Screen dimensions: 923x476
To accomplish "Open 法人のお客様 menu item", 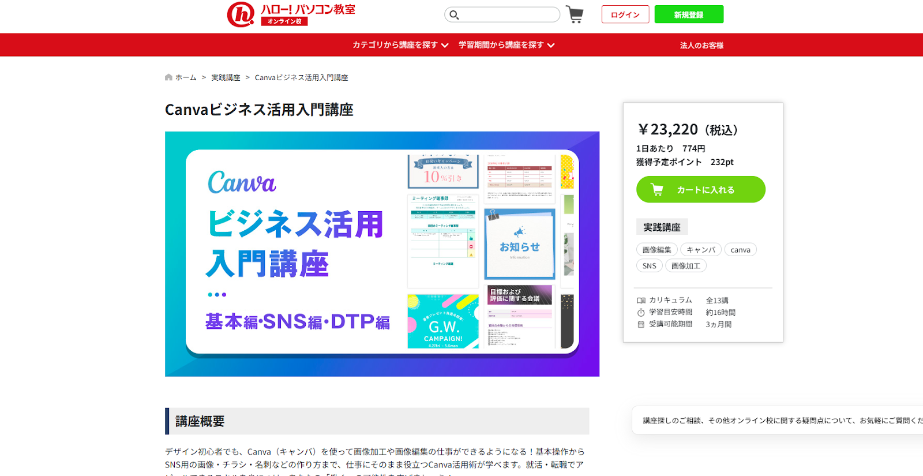I will click(x=701, y=46).
